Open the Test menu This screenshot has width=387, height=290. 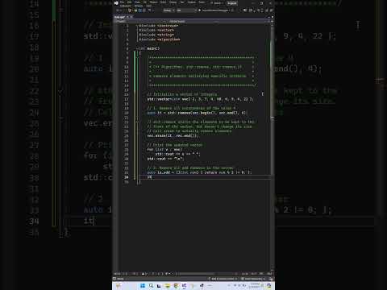182,2
